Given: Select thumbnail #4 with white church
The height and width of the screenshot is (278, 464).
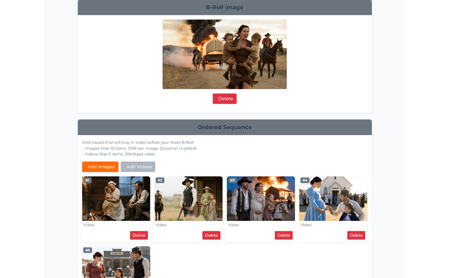Looking at the screenshot, I should [333, 198].
